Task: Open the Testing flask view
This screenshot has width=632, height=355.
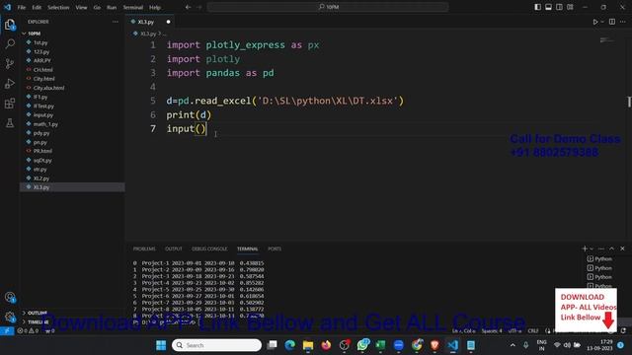Action: (10, 122)
